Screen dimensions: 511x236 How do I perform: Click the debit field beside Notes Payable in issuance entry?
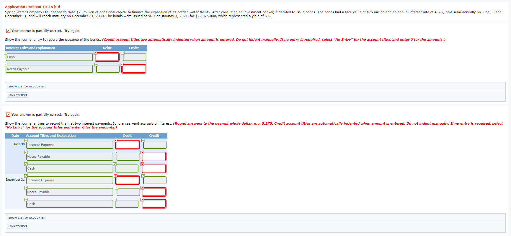pos(108,69)
